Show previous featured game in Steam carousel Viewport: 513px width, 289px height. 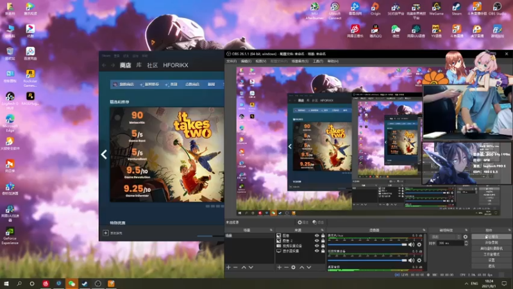(x=104, y=154)
